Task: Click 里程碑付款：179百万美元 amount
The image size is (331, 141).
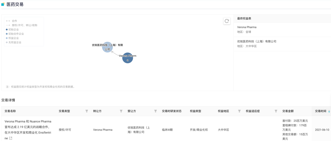Action: [295, 128]
